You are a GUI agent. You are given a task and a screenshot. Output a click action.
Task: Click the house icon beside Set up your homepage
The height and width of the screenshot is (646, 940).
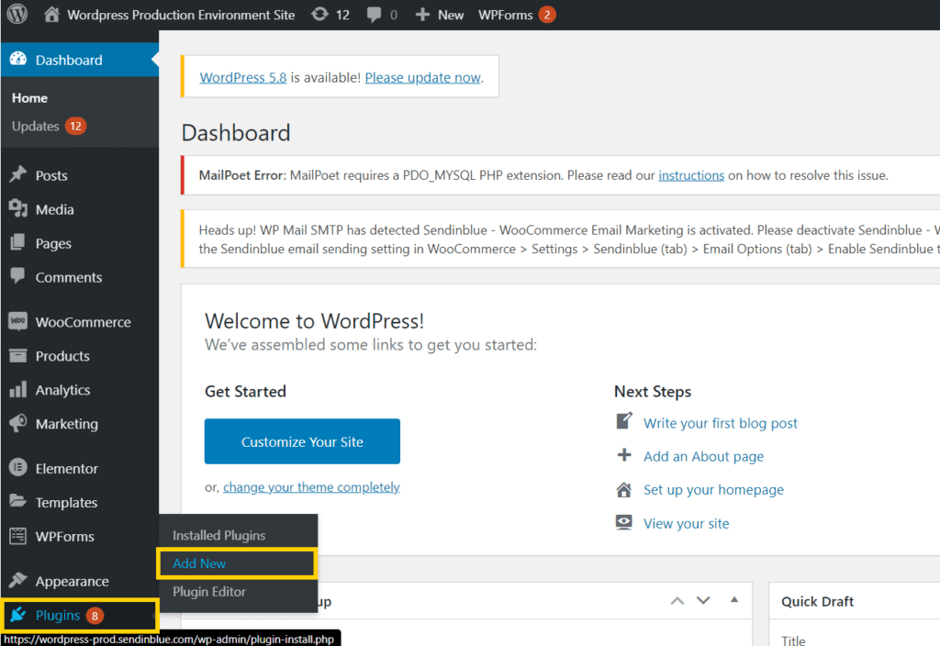[624, 490]
